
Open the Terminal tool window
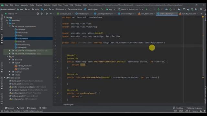pyautogui.click(x=9, y=108)
